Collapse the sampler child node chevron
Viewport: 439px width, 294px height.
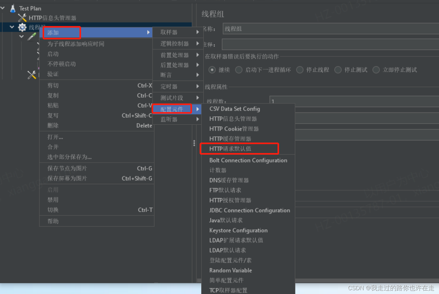tap(21, 37)
